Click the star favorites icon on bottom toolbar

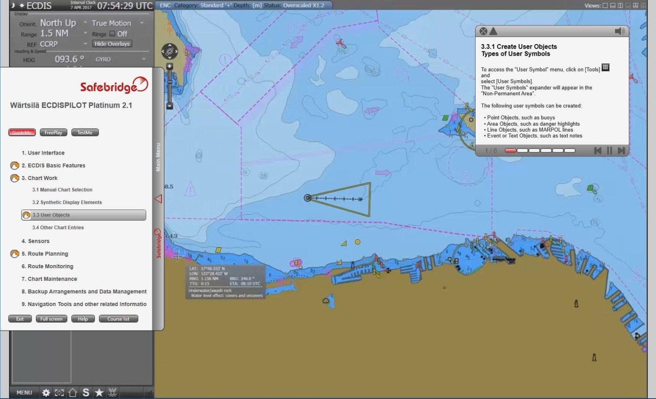pyautogui.click(x=99, y=392)
